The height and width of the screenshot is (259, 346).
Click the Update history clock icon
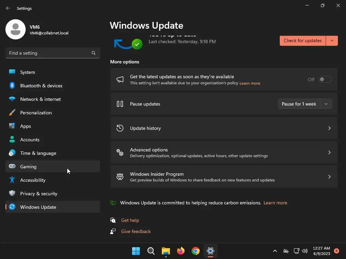pos(120,128)
